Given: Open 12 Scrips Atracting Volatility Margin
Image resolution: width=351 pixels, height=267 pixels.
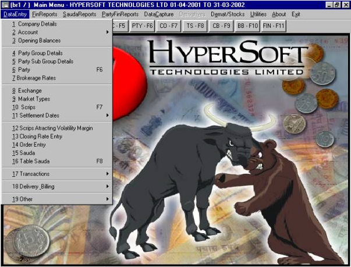Looking at the screenshot, I should (57, 128).
